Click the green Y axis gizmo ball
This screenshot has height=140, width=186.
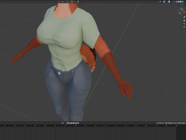click(183, 10)
